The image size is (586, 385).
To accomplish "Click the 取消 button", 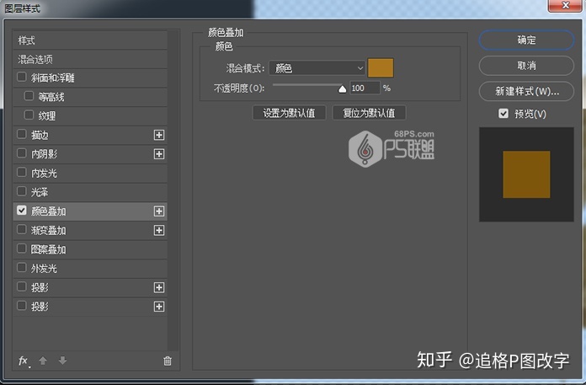I will click(x=526, y=66).
